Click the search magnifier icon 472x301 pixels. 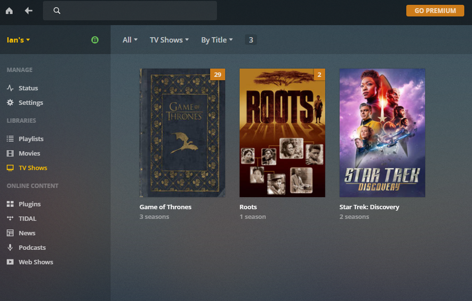[x=57, y=11]
